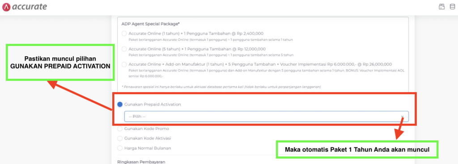458x164 pixels.
Task: Select Accurate Online 1 tahun package radio
Action: (x=124, y=33)
